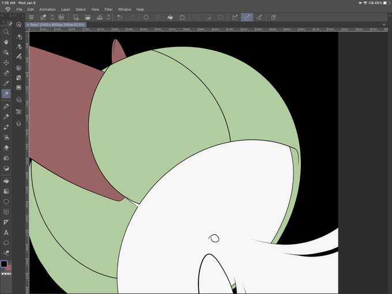392x294 pixels.
Task: Select the Hand move-view tool
Action: tap(6, 42)
